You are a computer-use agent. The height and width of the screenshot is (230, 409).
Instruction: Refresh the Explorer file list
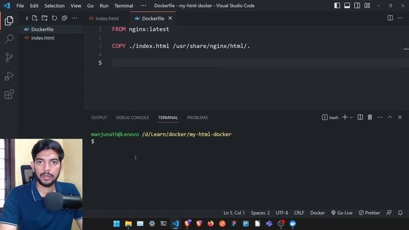[54, 18]
